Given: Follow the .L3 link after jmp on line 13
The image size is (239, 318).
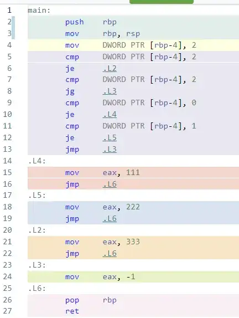Looking at the screenshot, I should click(x=110, y=149).
